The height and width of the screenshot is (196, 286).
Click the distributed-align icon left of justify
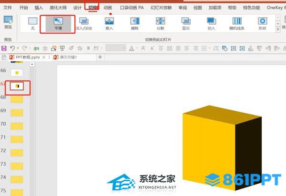coord(169,48)
